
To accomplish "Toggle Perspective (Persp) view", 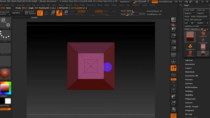I will coord(174,55).
